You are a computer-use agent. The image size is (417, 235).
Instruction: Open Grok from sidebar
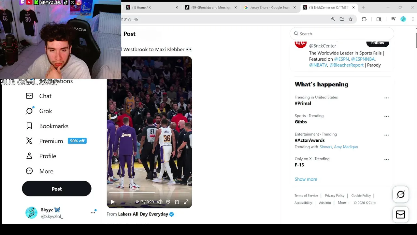point(39,111)
